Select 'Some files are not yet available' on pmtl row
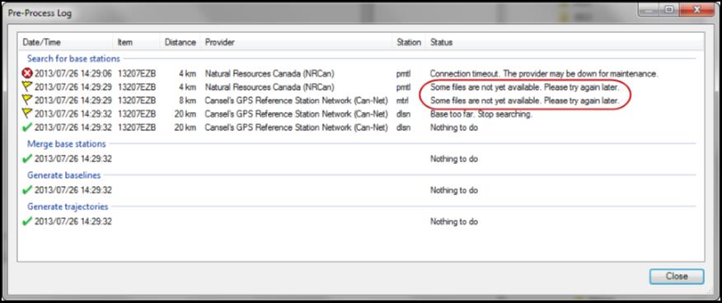The width and height of the screenshot is (722, 303). [x=524, y=87]
